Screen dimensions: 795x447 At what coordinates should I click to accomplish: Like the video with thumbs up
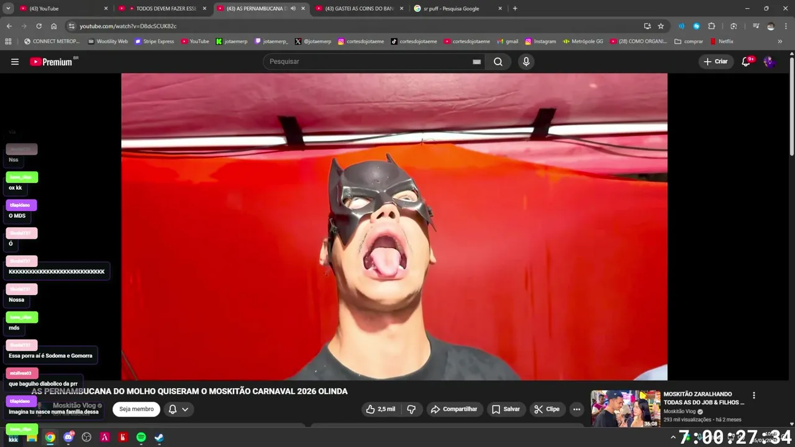click(381, 409)
